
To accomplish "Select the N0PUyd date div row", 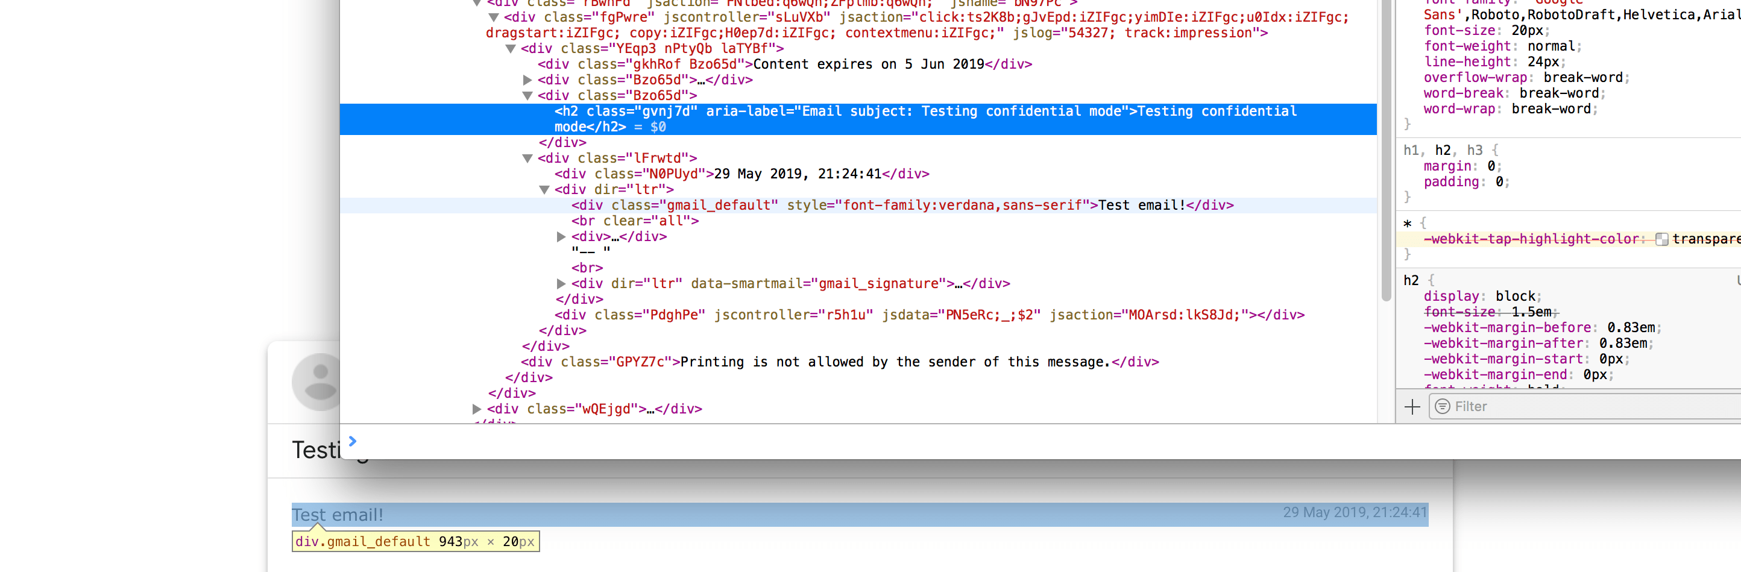I will click(741, 174).
